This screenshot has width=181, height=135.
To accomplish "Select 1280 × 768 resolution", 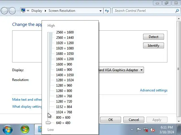I will pos(64,96).
